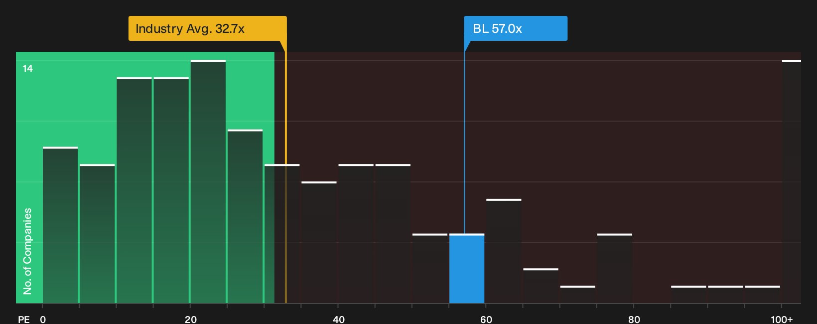Click the '0' x-axis tick label
This screenshot has width=817, height=324.
(x=43, y=320)
